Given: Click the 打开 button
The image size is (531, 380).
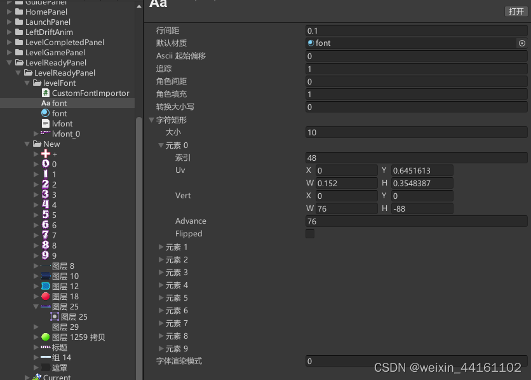Looking at the screenshot, I should [516, 11].
